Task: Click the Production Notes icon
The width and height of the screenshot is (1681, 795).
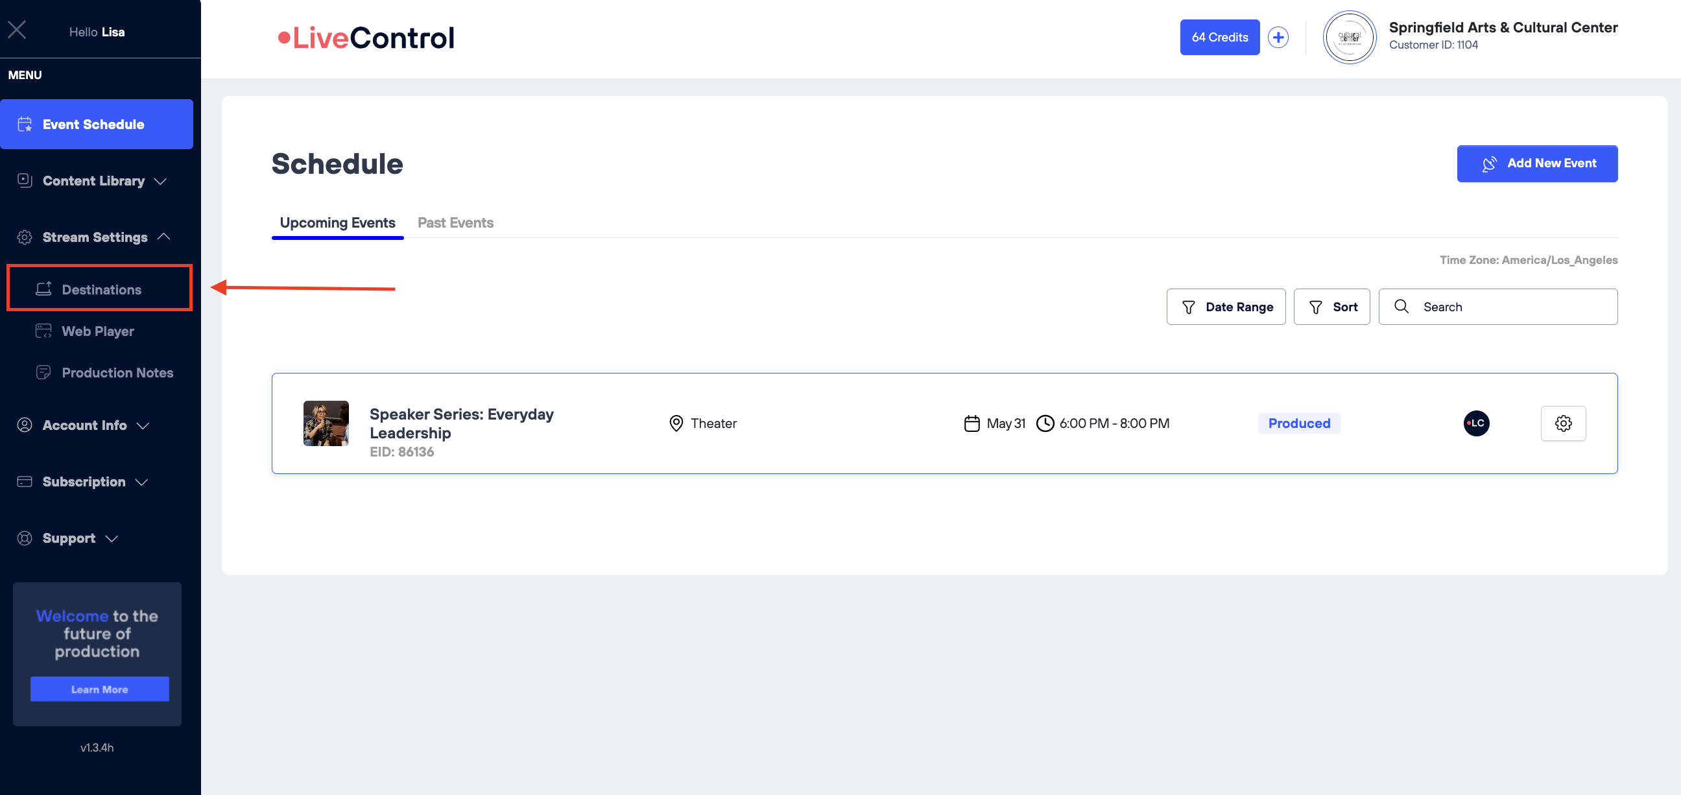Action: (x=43, y=373)
